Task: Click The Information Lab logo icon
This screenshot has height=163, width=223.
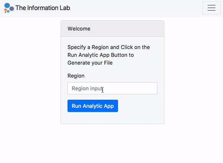Action: tap(9, 8)
